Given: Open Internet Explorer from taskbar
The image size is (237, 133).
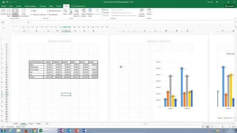Looking at the screenshot, I should pos(11,130).
